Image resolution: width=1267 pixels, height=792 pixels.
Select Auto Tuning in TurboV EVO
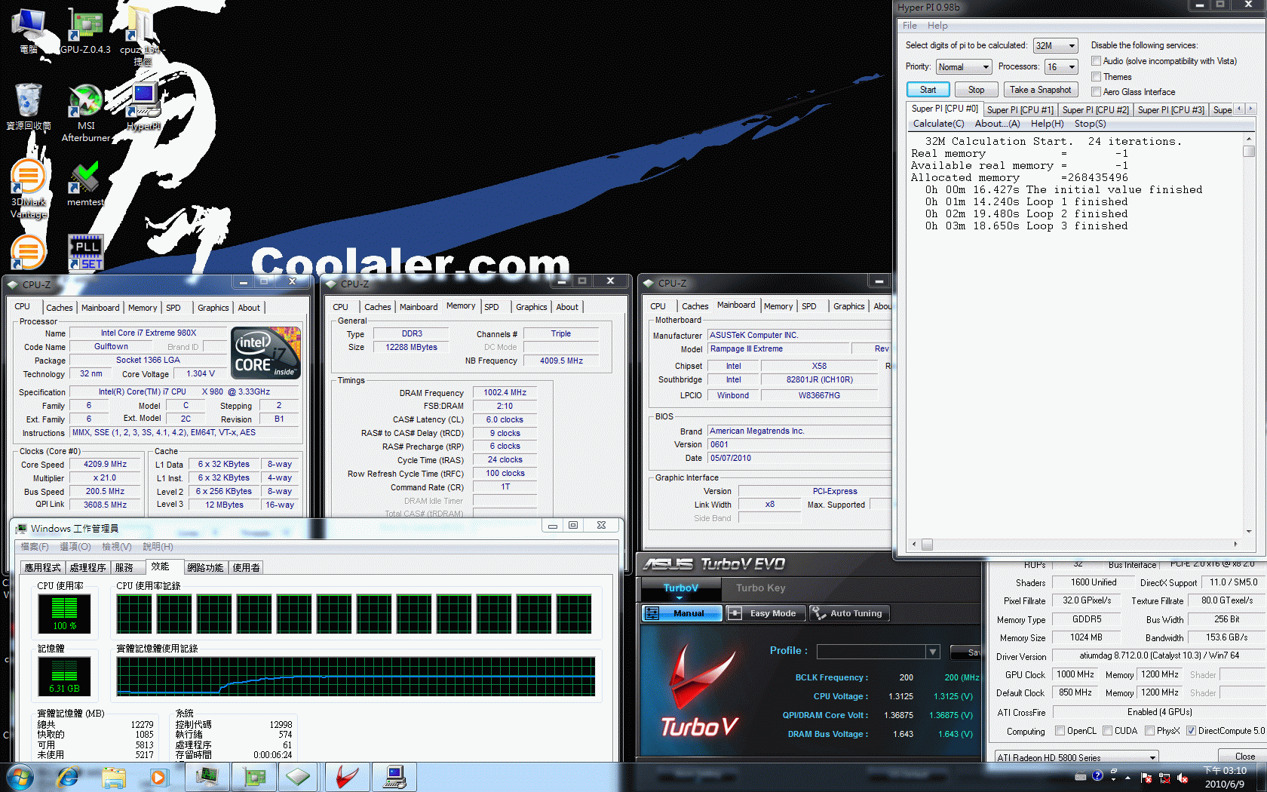coord(849,613)
